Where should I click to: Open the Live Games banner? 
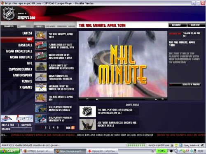point(17,119)
